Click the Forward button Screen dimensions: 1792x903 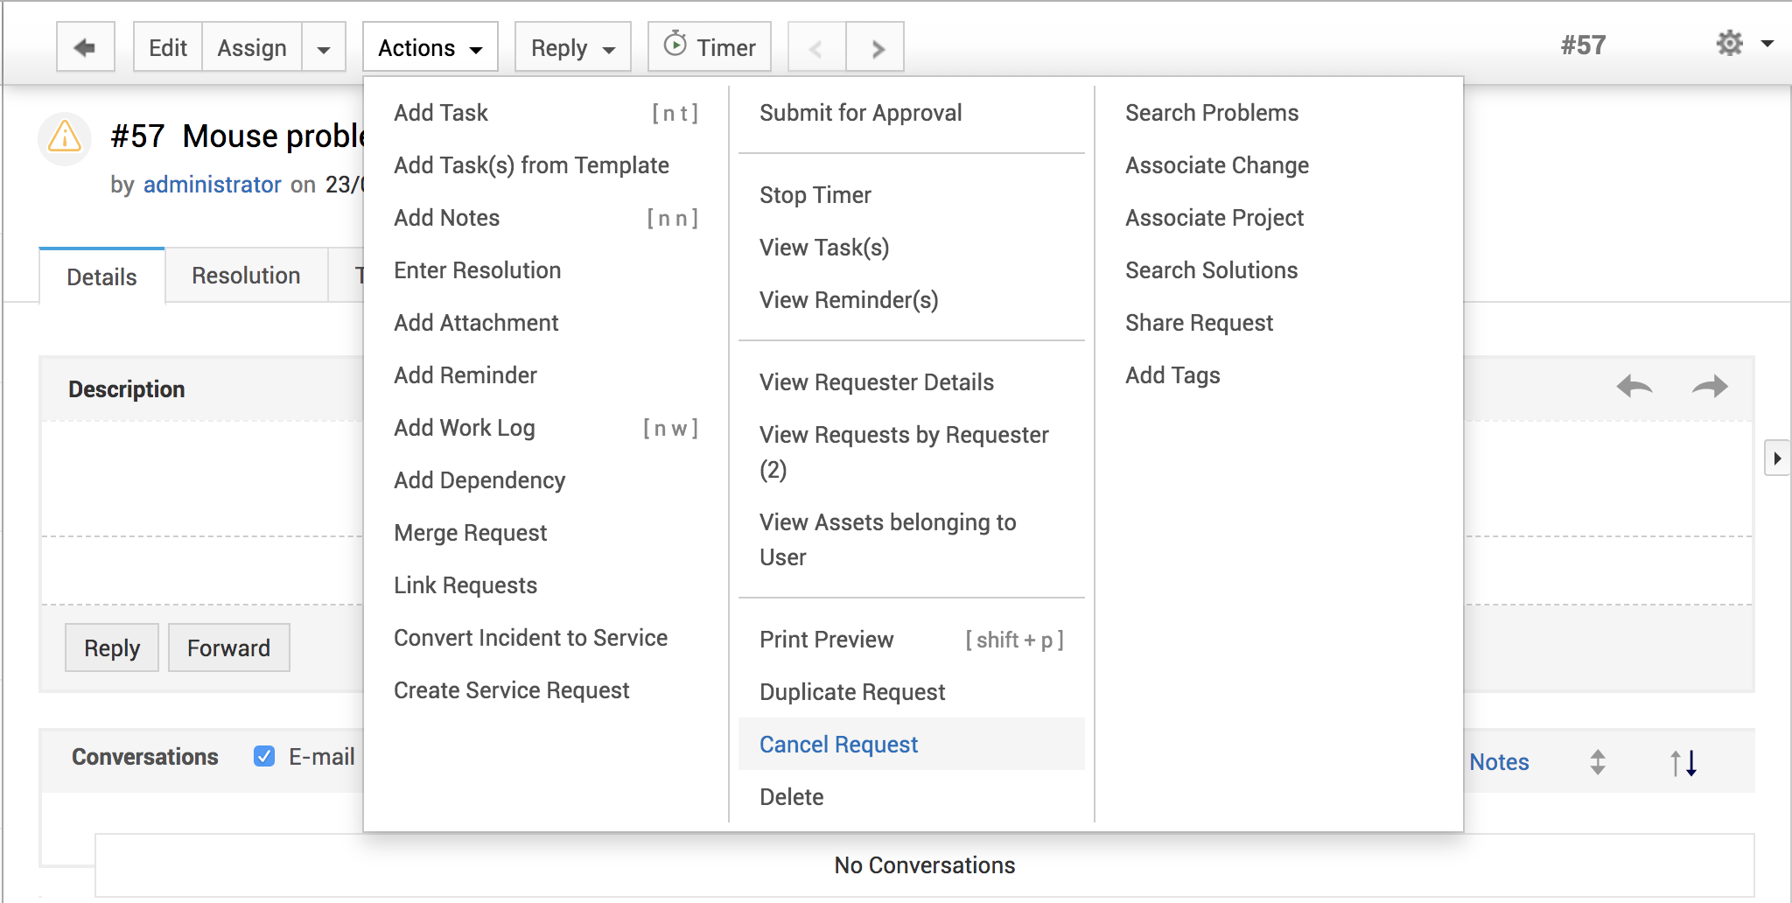228,647
